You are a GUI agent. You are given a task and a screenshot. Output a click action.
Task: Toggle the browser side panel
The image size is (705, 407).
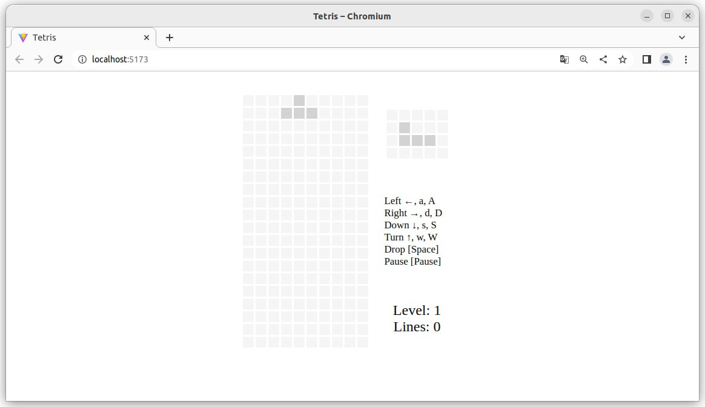646,59
